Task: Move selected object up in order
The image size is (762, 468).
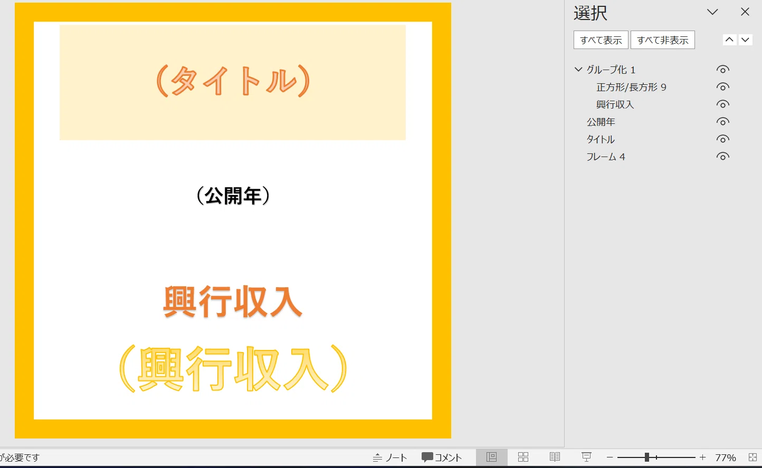Action: tap(729, 40)
